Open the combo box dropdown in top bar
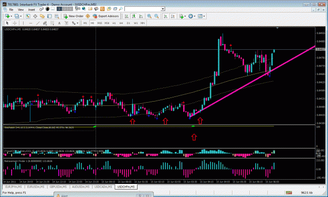 pyautogui.click(x=163, y=9)
